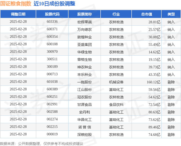
Task: Click stock name 丰乐种业
Action: point(85,75)
